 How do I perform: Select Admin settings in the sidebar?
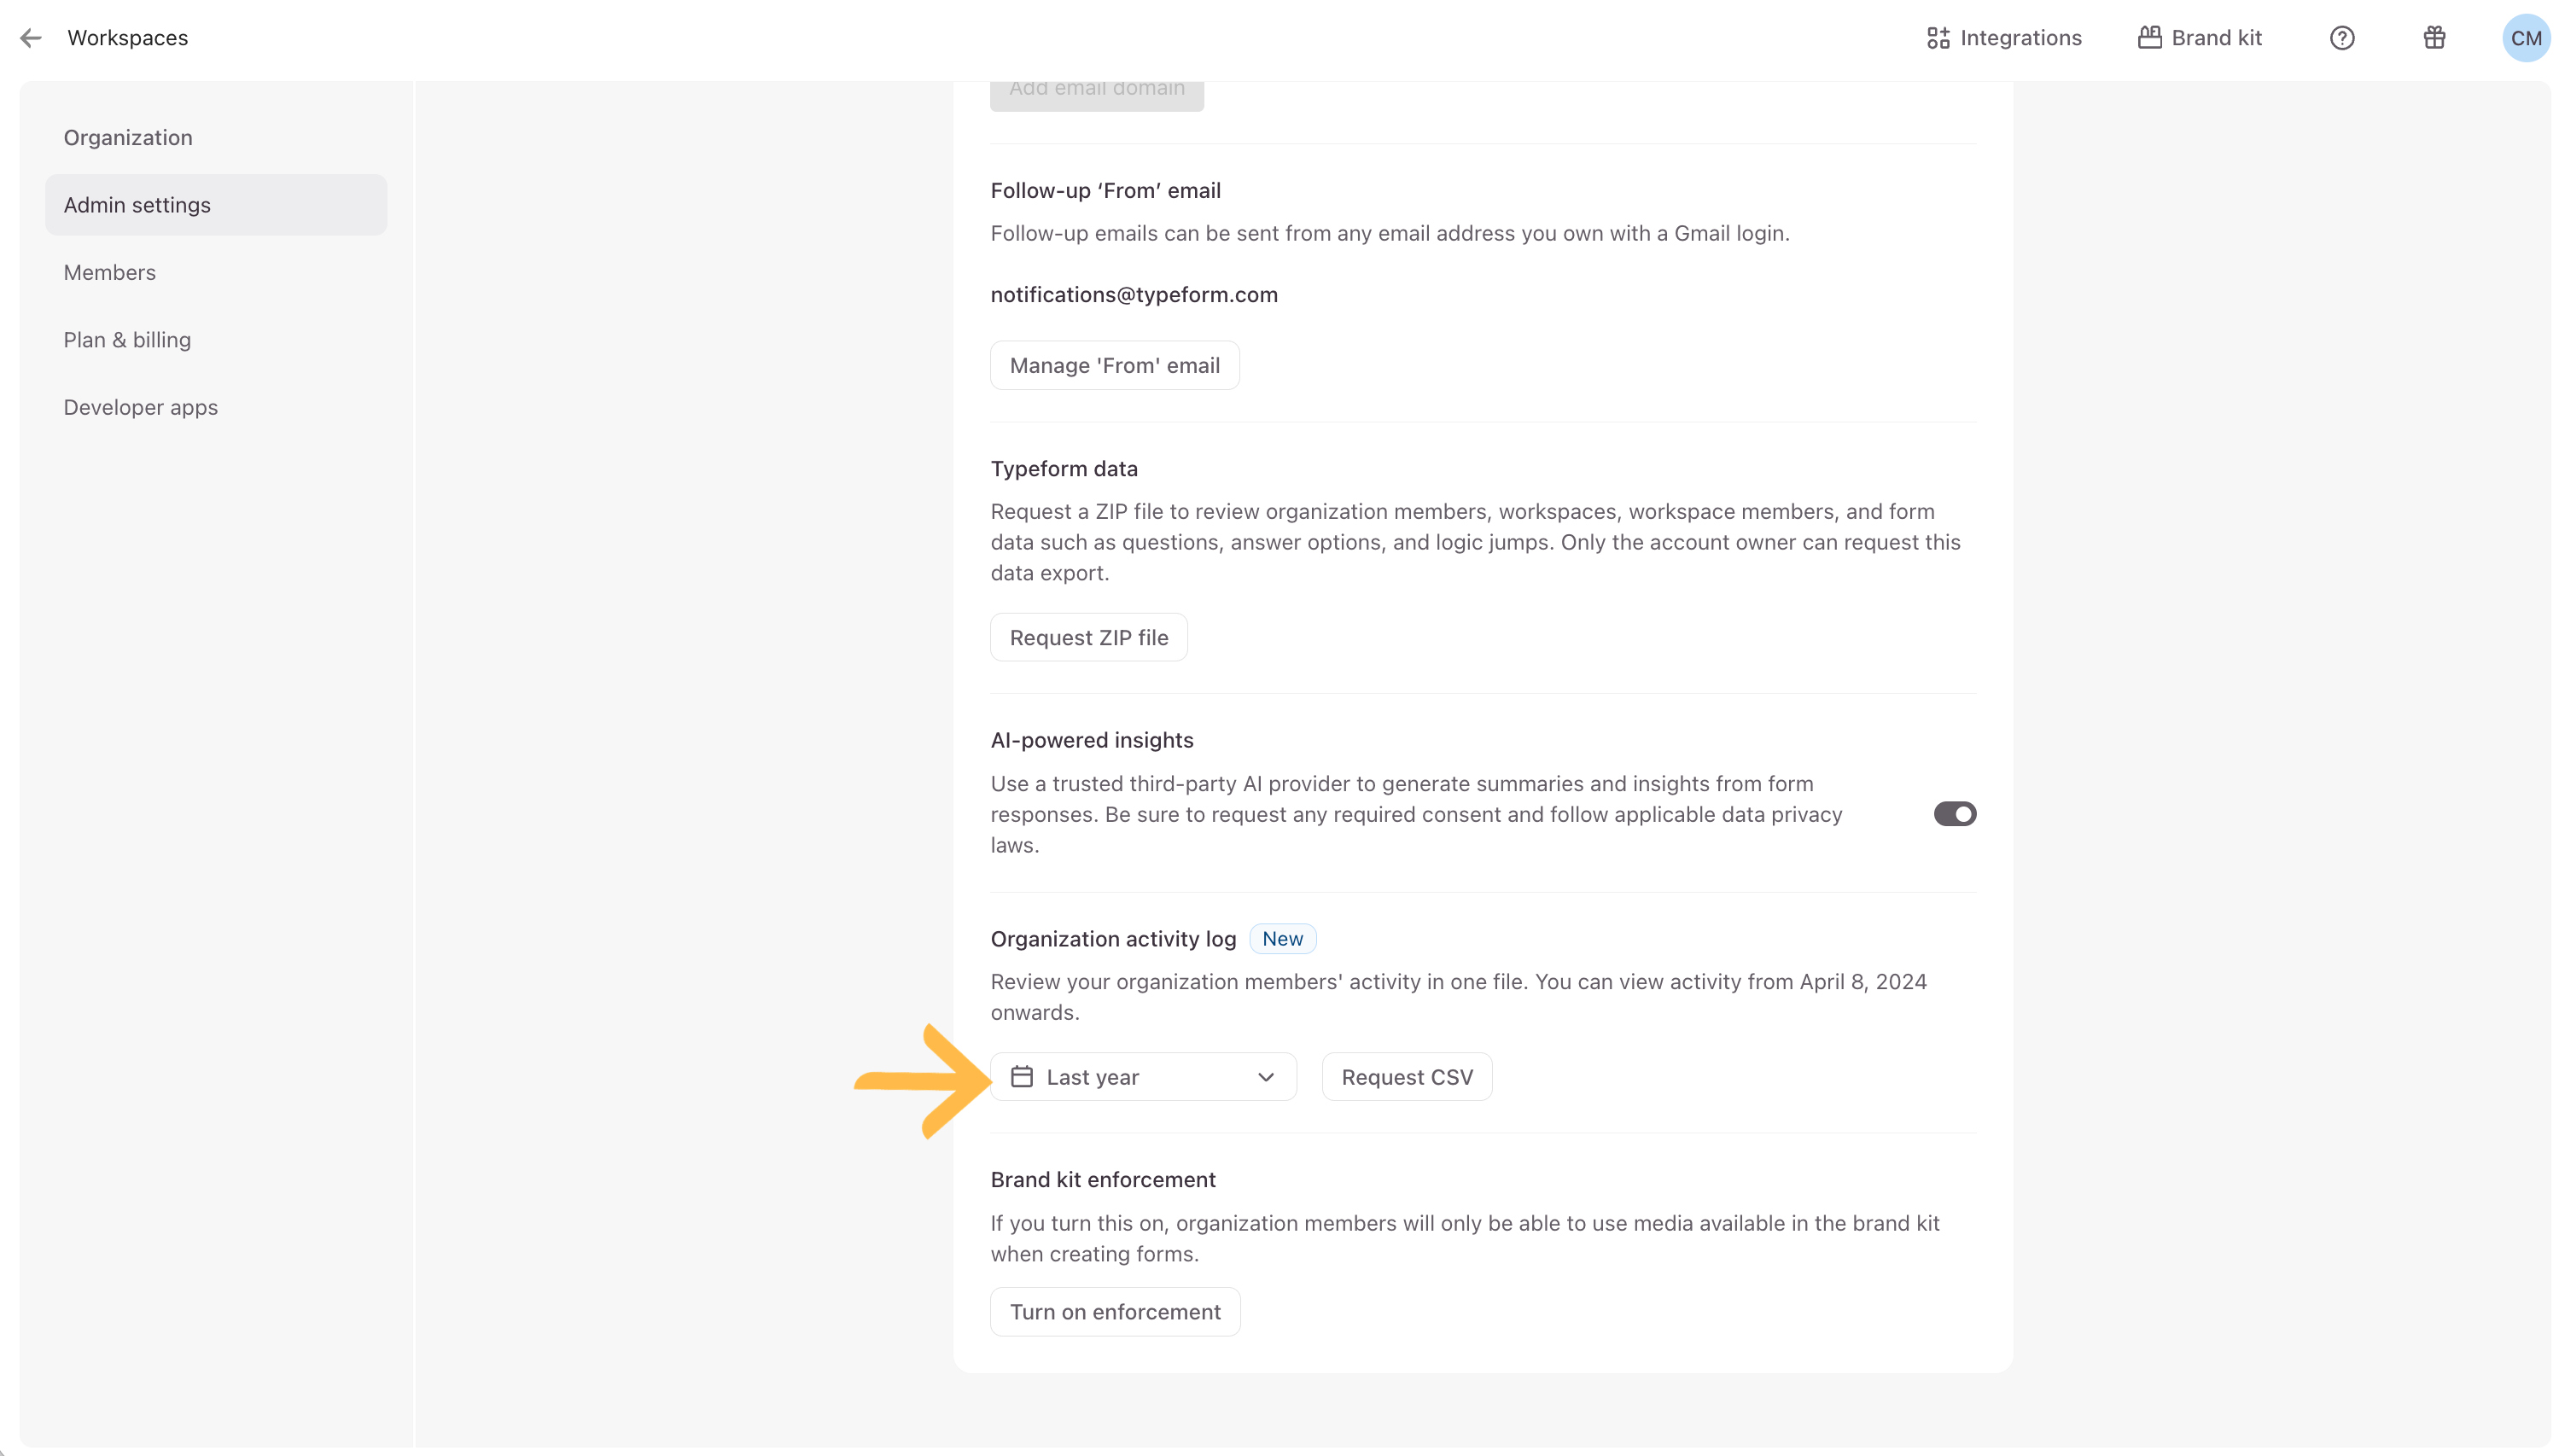137,205
